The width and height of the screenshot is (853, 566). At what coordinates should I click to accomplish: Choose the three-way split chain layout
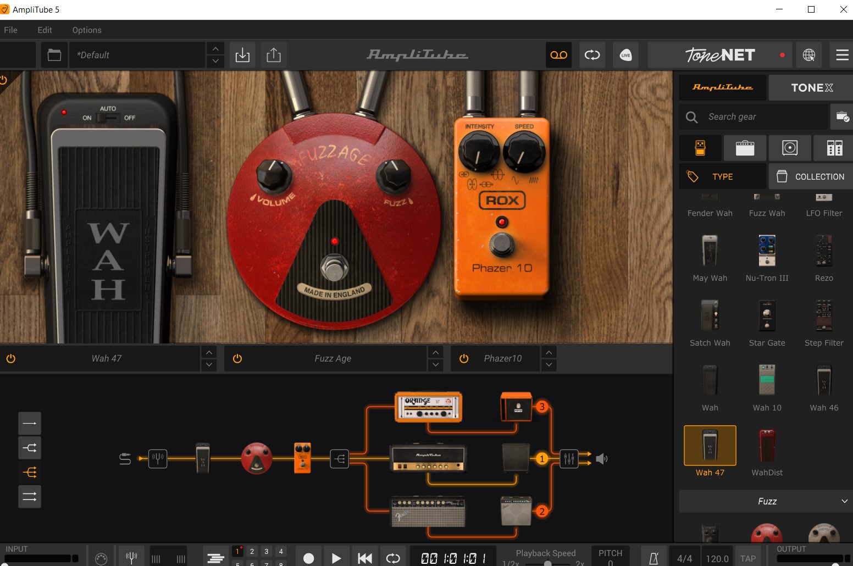30,472
